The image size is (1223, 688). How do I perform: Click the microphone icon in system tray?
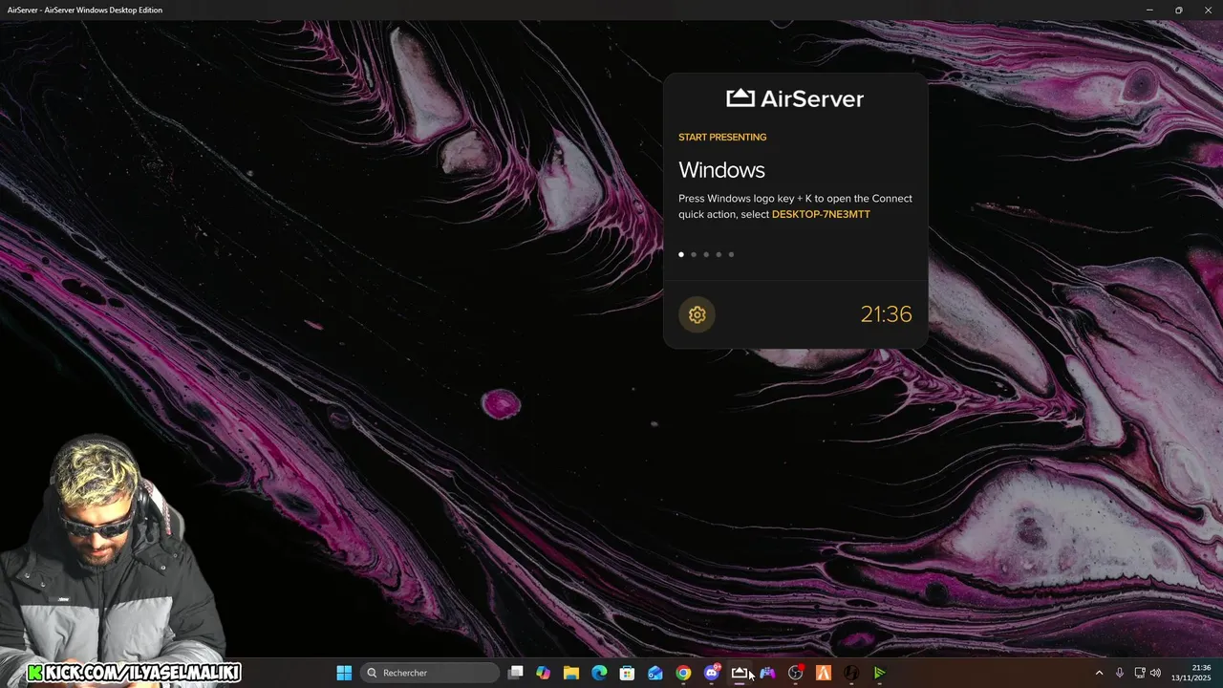pyautogui.click(x=1120, y=673)
